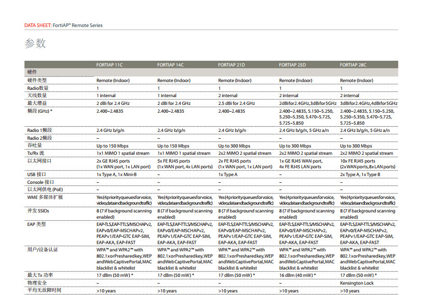Screen dimensions: 422x295
Task: Click the 'Radio 1频段' row label
Action: (x=39, y=130)
